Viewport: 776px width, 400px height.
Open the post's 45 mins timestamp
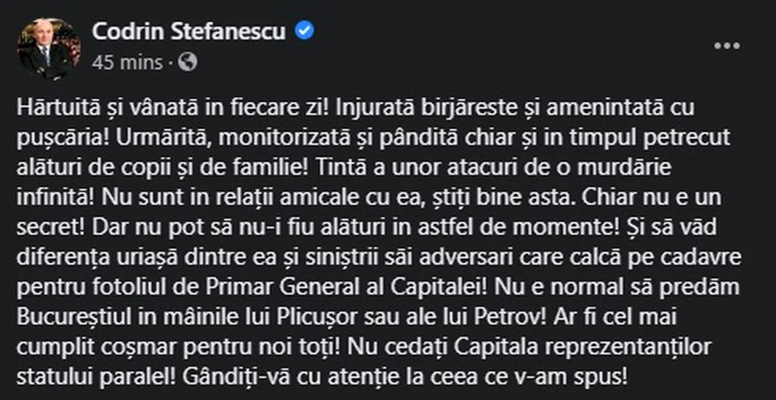[127, 62]
